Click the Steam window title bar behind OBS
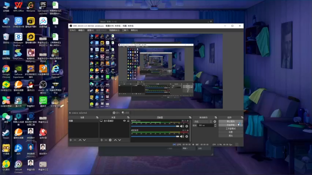This screenshot has height=175, width=312. pos(156,21)
